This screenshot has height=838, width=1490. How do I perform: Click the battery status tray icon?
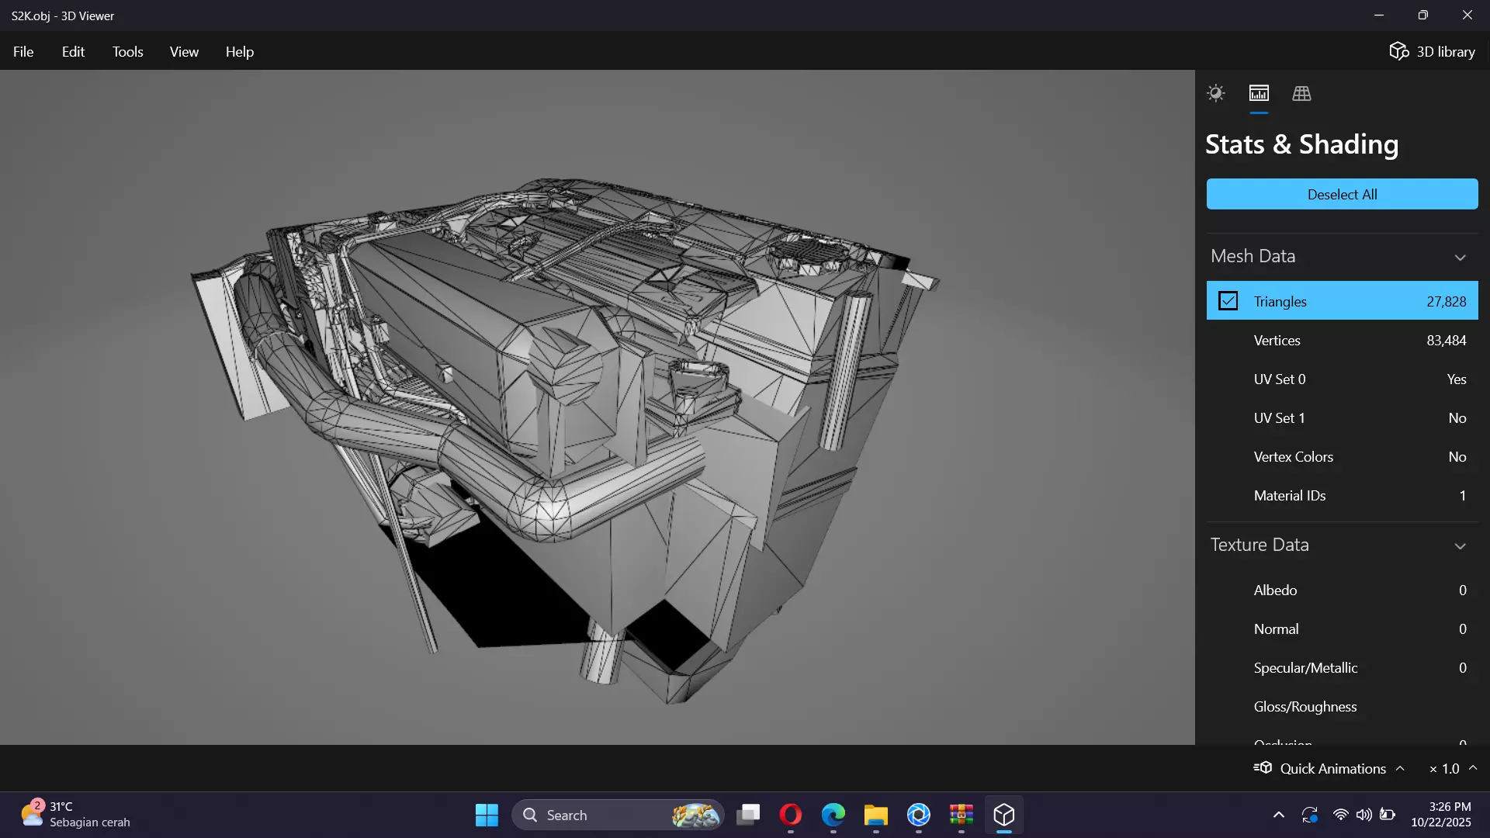click(x=1388, y=815)
